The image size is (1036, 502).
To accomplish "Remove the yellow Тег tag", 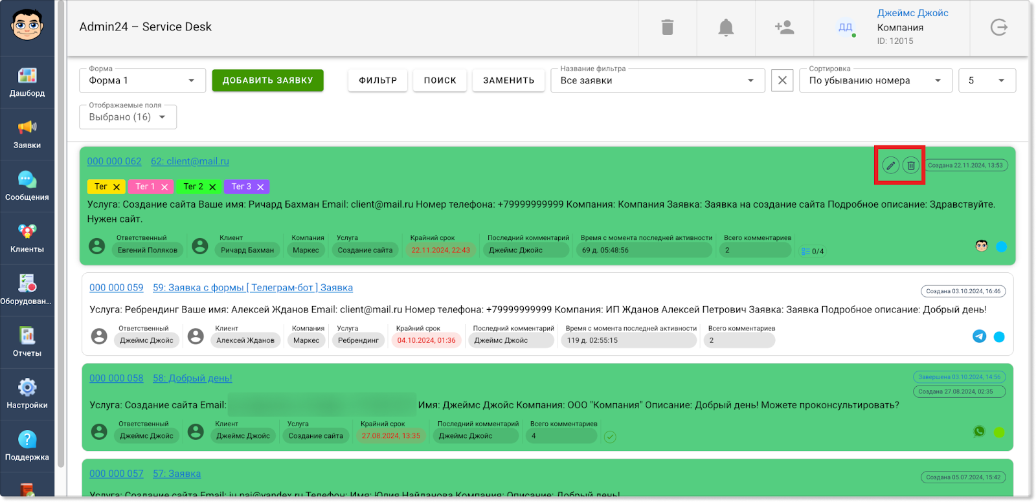I will coord(117,187).
